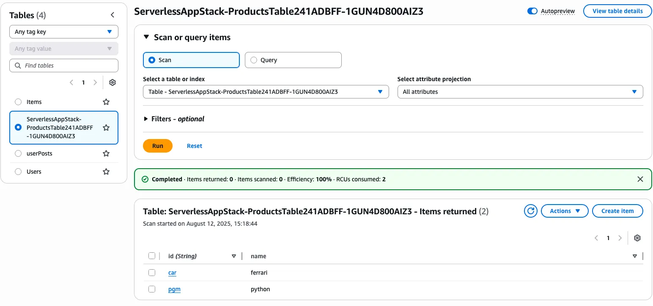Check the box for the pgm row
The image size is (653, 306).
pos(152,289)
